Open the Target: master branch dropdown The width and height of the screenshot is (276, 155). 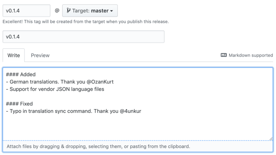click(90, 11)
